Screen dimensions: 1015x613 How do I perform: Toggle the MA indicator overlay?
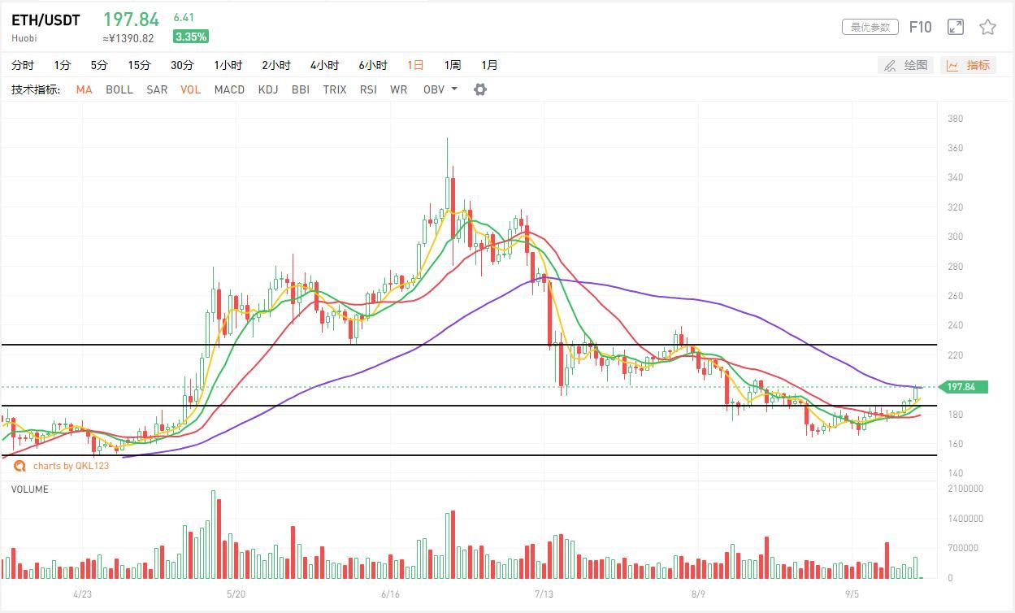point(84,89)
